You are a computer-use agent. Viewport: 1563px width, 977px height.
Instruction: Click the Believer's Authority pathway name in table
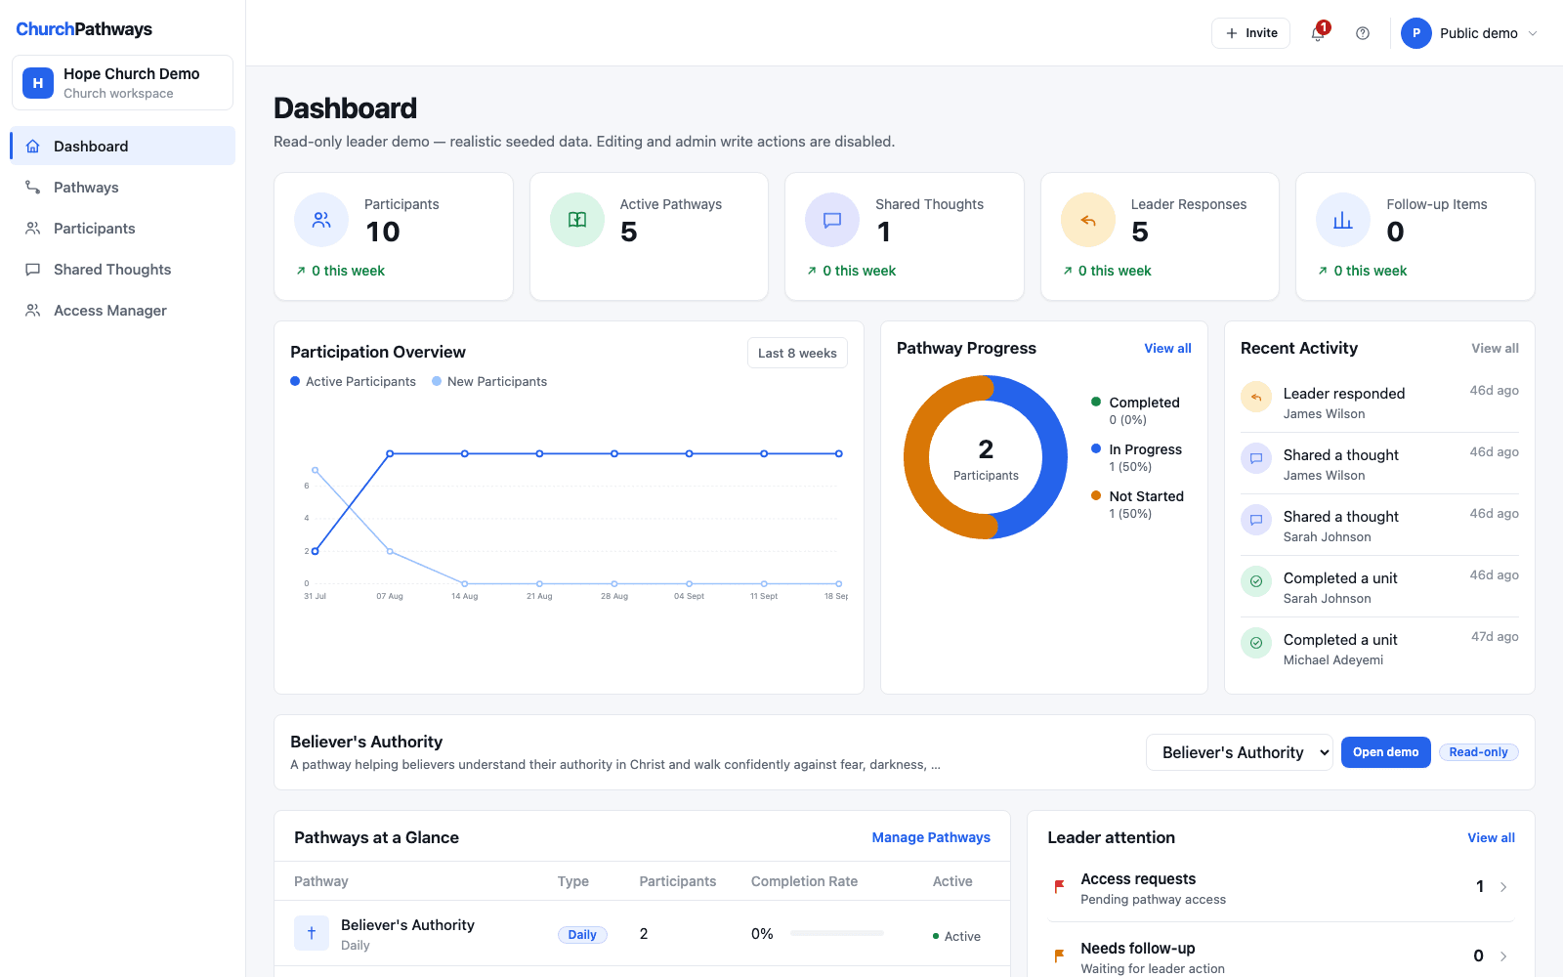tap(407, 925)
